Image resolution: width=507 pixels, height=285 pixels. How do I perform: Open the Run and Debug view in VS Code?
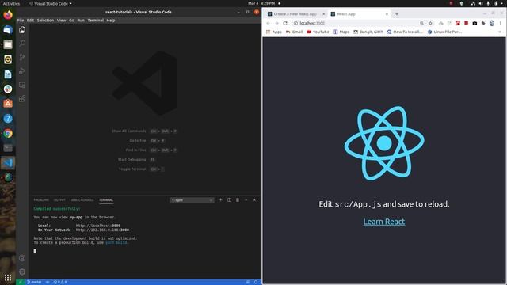22,71
